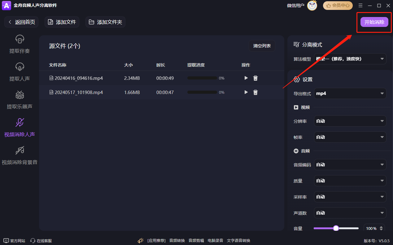Click the 源文件 (2个) heading

tap(65, 46)
